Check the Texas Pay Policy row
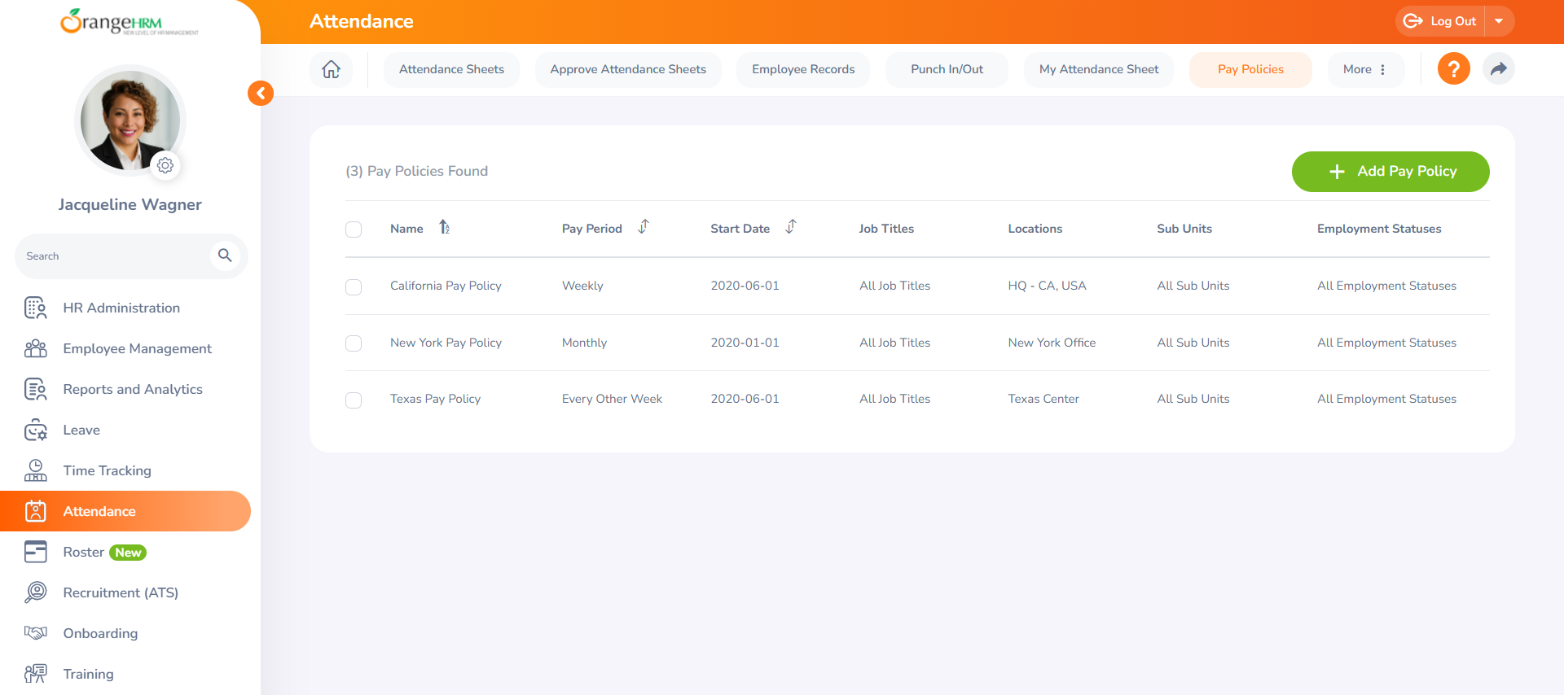 (354, 400)
